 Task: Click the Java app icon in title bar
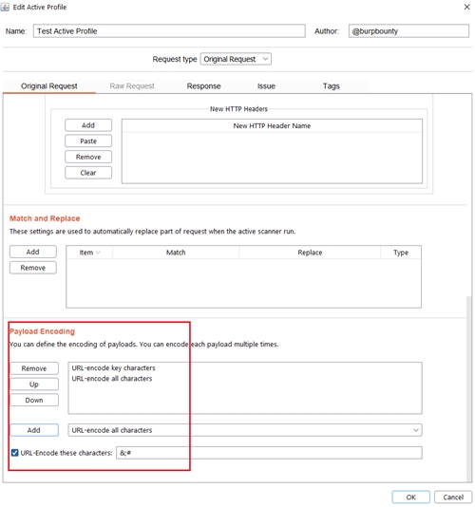(5, 7)
